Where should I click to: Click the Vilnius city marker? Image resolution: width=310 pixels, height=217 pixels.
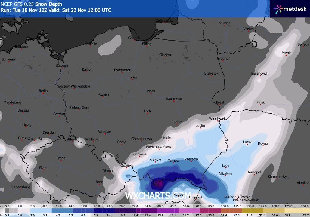click(248, 32)
